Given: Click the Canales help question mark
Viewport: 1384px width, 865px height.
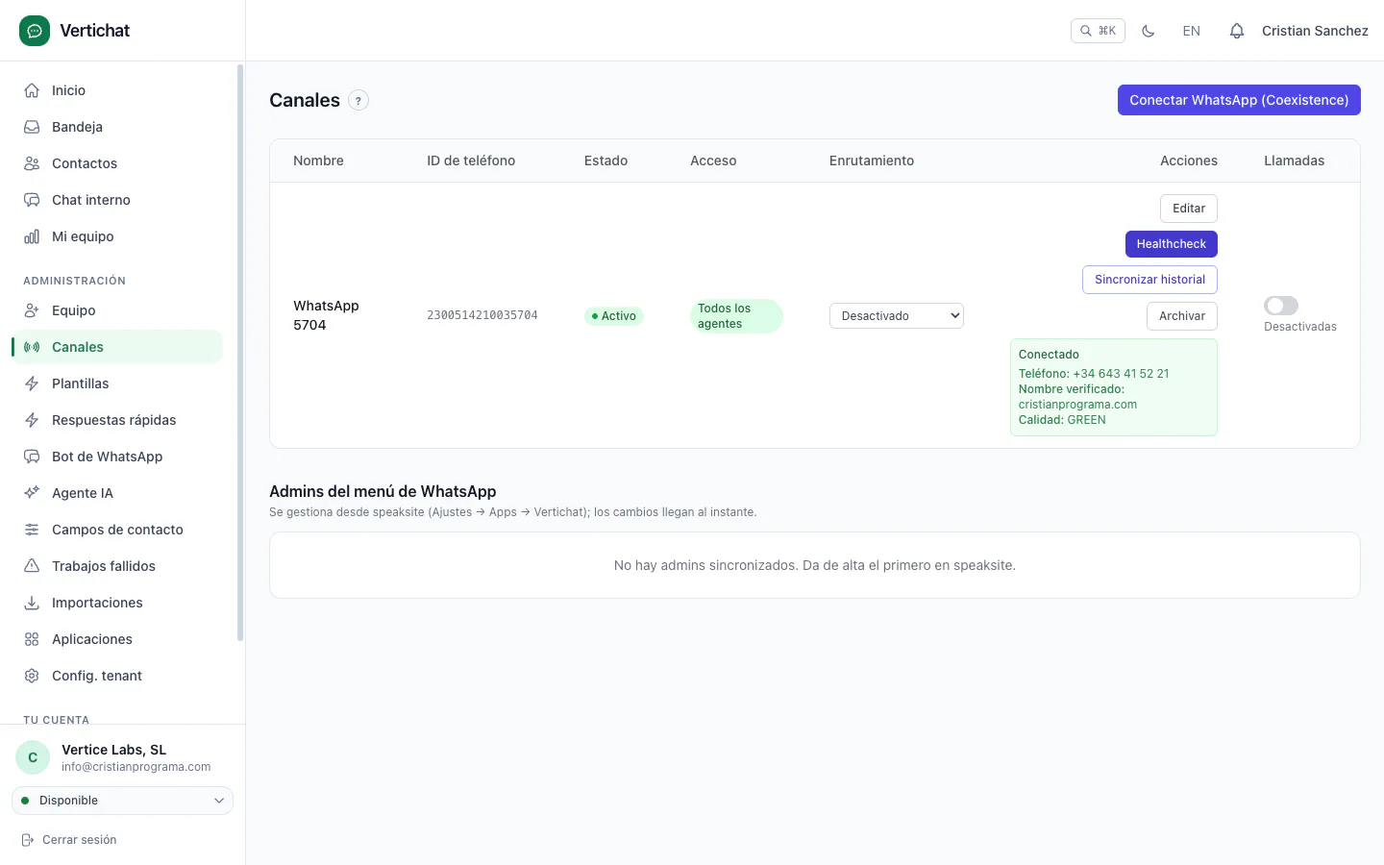Looking at the screenshot, I should tap(358, 100).
